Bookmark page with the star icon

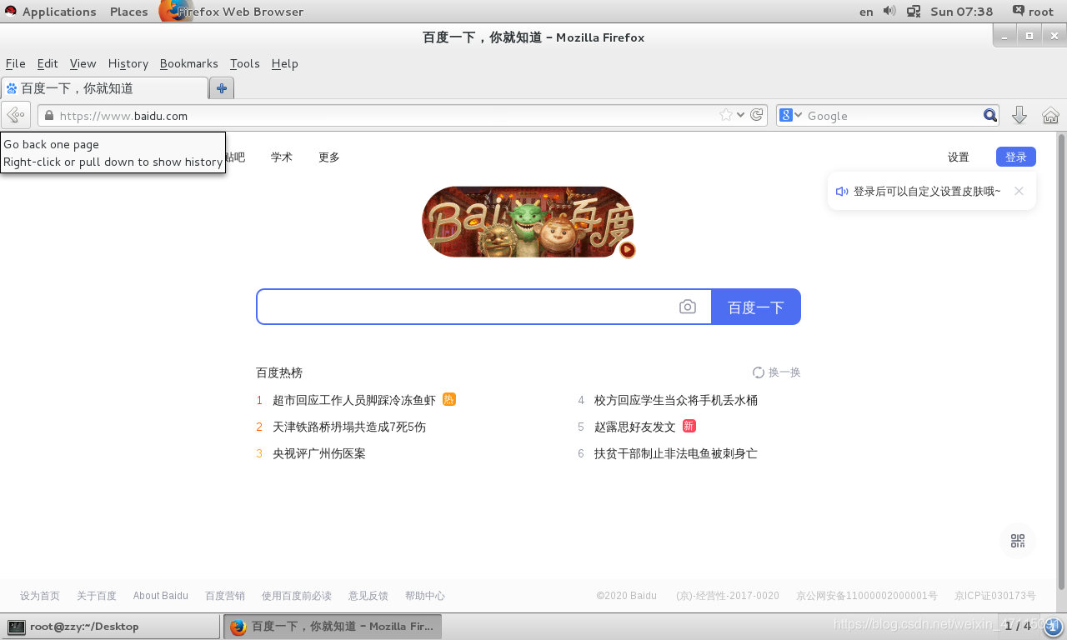726,115
